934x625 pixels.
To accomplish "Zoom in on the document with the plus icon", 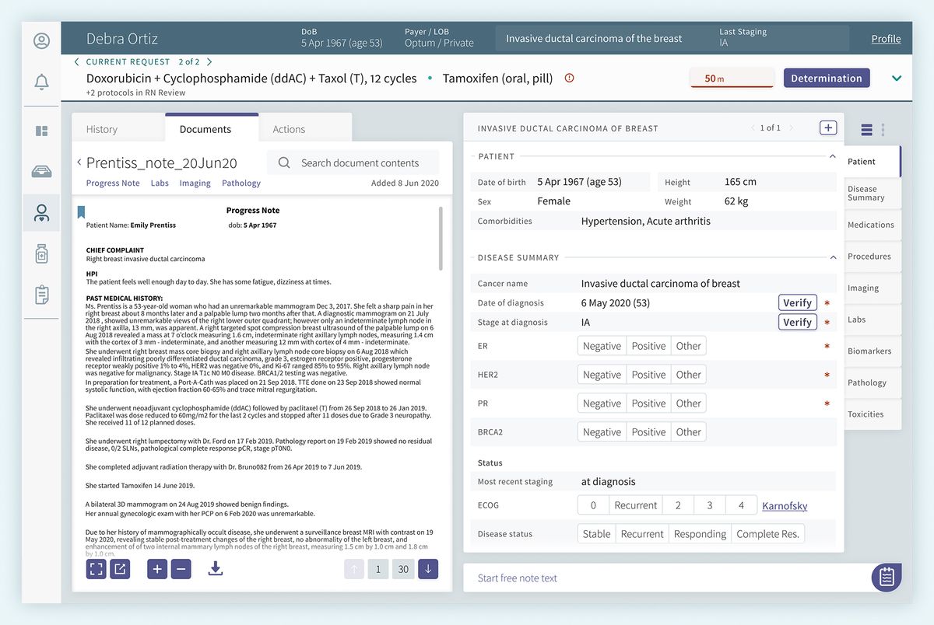I will (x=156, y=569).
